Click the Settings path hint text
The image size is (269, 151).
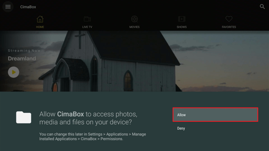pyautogui.click(x=93, y=136)
